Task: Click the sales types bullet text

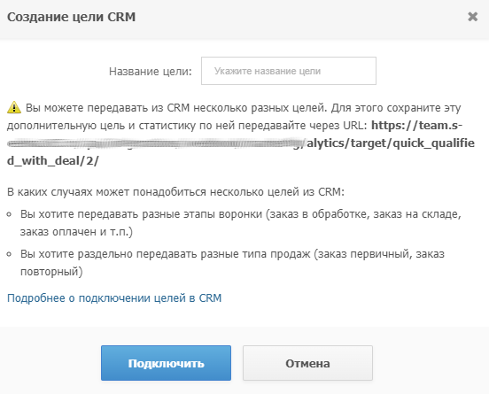Action: point(232,262)
